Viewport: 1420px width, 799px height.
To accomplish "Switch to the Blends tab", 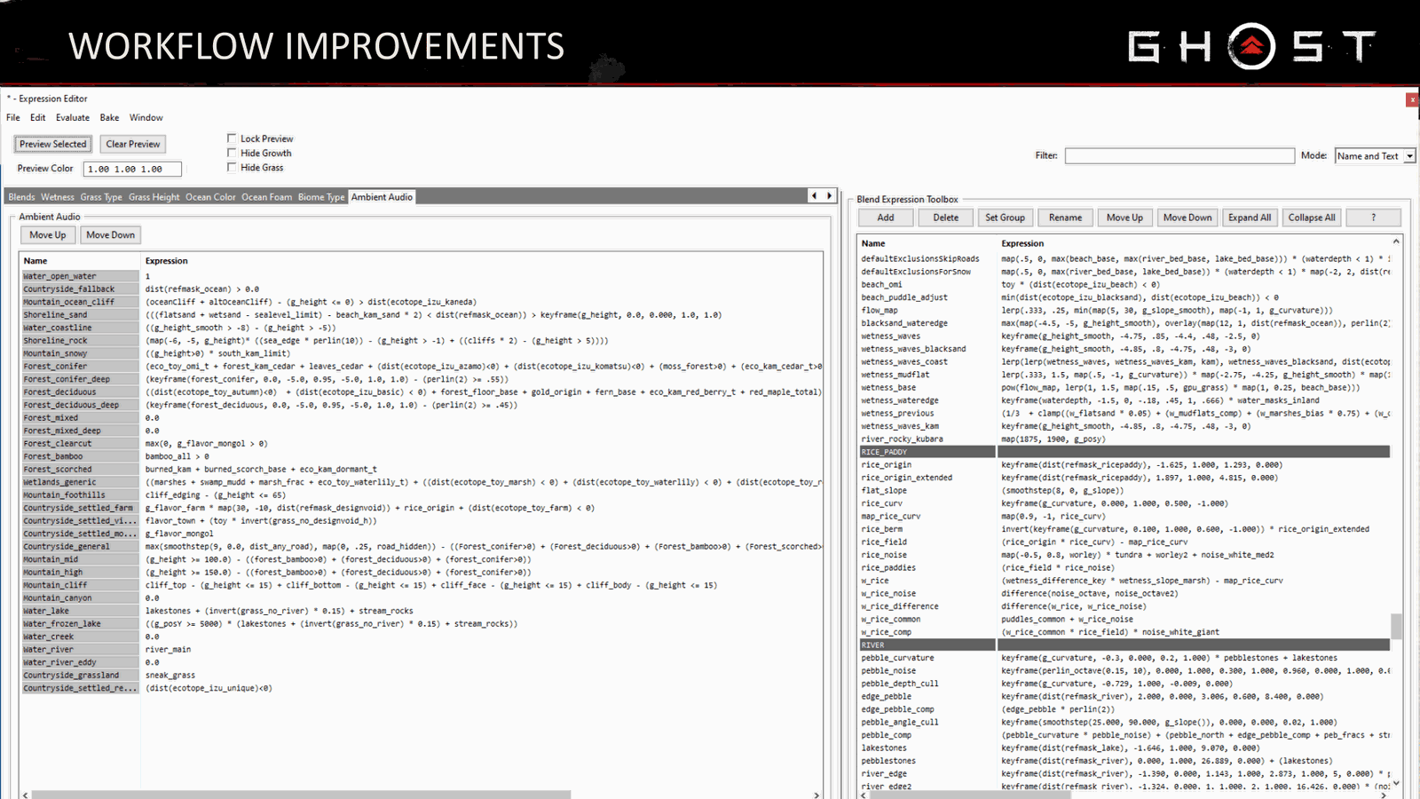I will pos(21,197).
